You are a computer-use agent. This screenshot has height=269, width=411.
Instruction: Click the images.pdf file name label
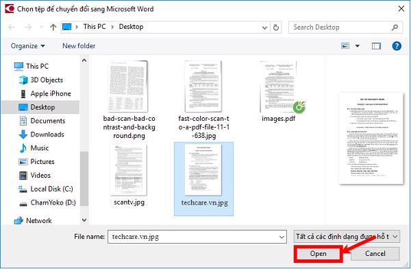(279, 119)
